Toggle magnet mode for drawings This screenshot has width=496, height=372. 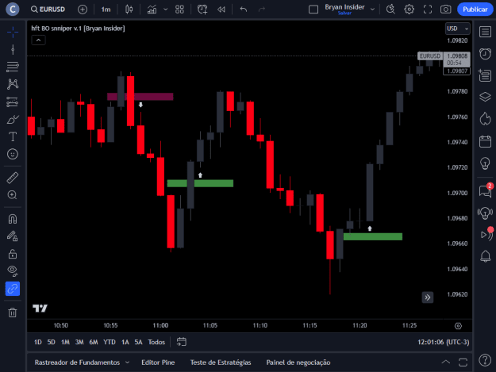click(13, 219)
